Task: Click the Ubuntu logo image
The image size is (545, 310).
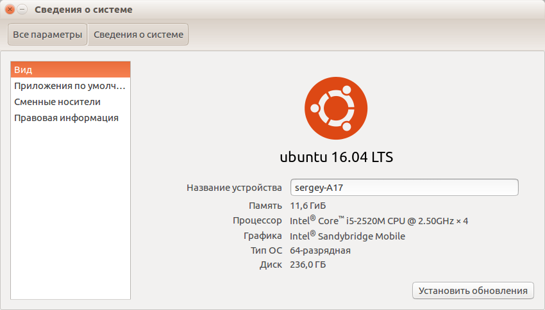Action: tap(336, 108)
